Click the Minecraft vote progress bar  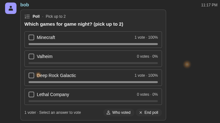[93, 44]
